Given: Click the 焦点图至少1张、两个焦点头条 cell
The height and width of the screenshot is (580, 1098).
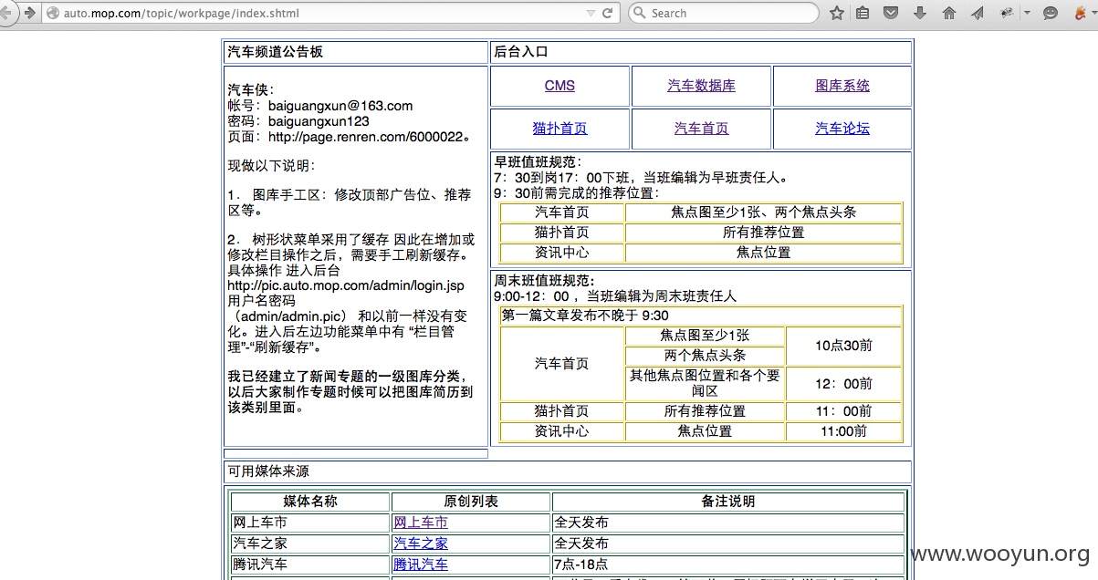Looking at the screenshot, I should tap(764, 212).
